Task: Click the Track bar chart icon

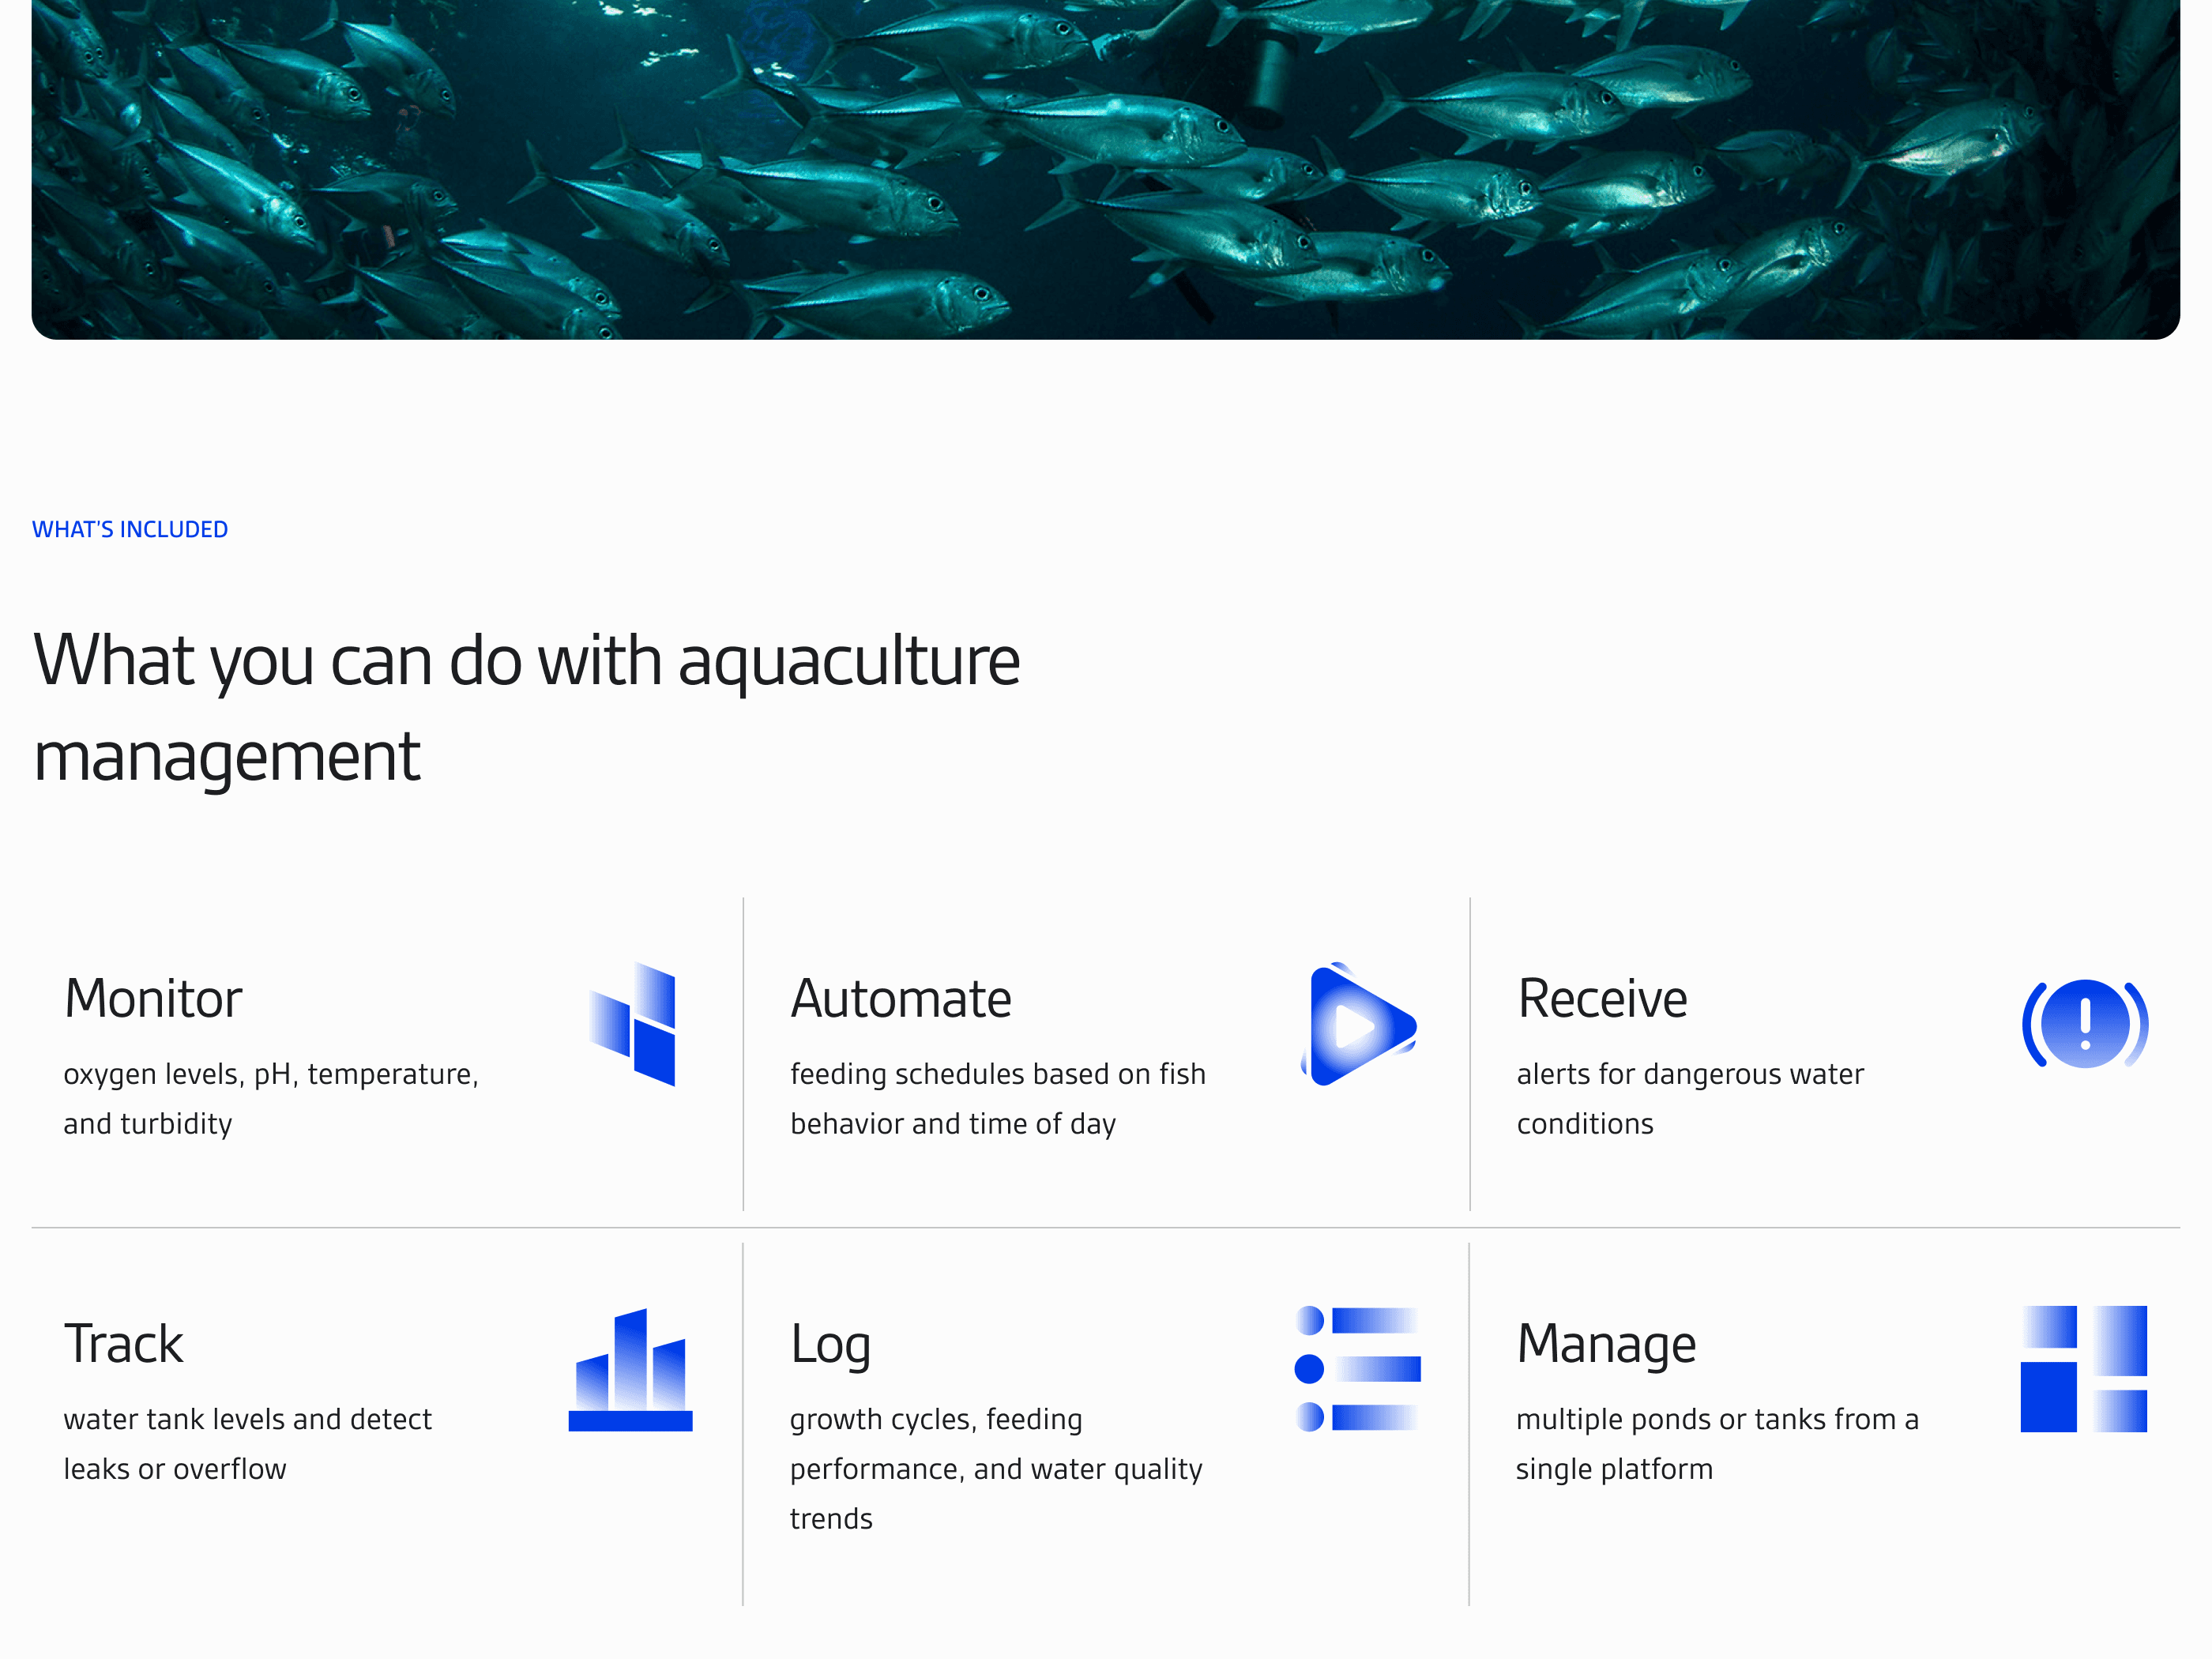Action: click(630, 1370)
